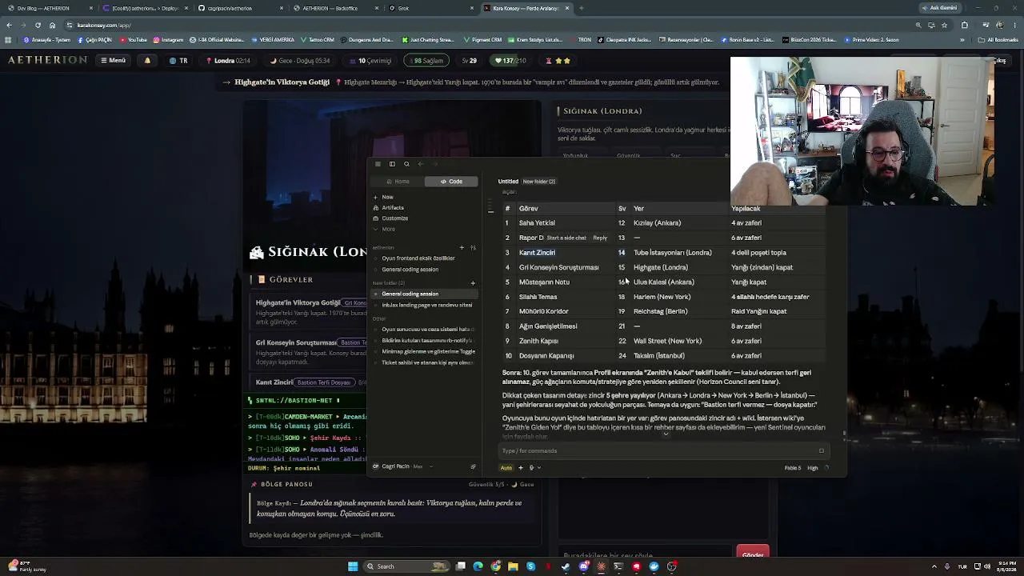Click the Untitled session title
This screenshot has width=1024, height=576.
pyautogui.click(x=508, y=182)
